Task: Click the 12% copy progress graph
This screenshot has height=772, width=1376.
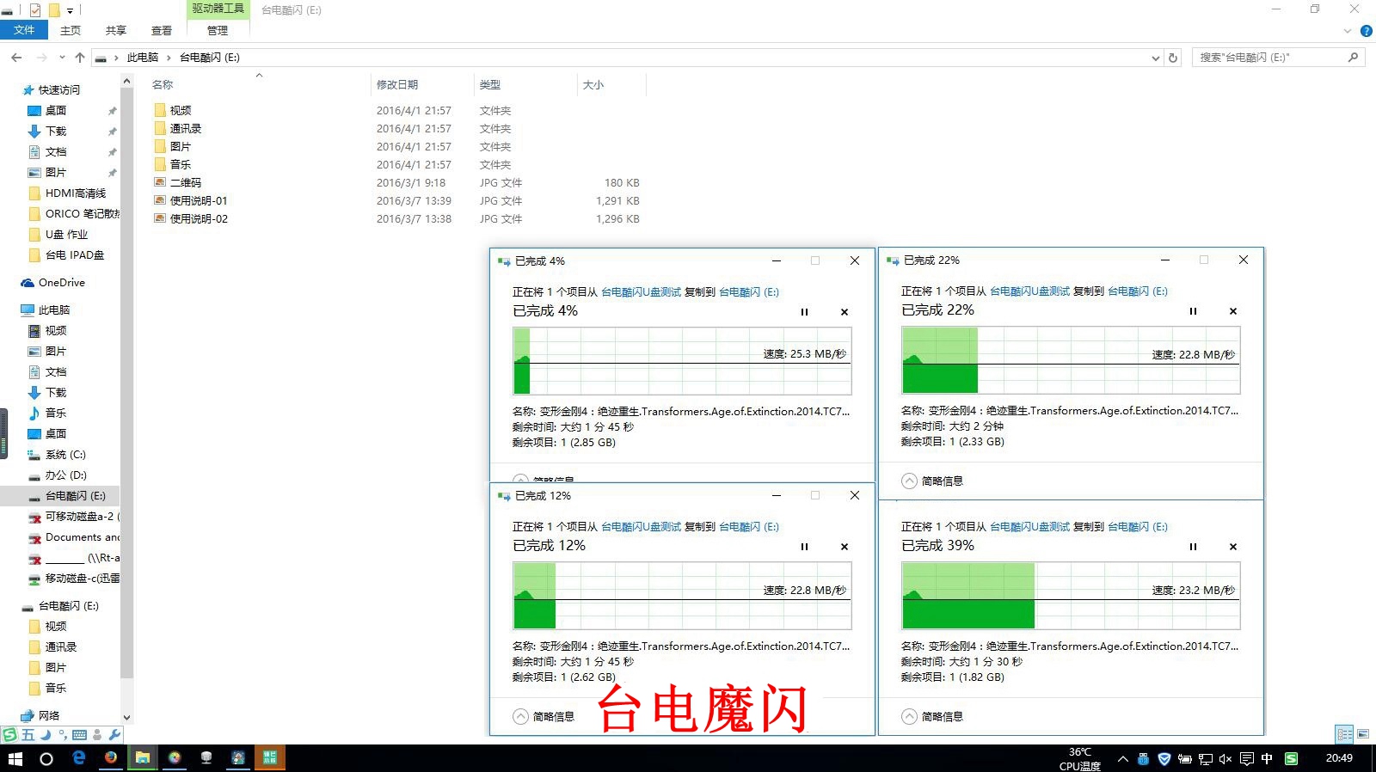Action: point(682,596)
